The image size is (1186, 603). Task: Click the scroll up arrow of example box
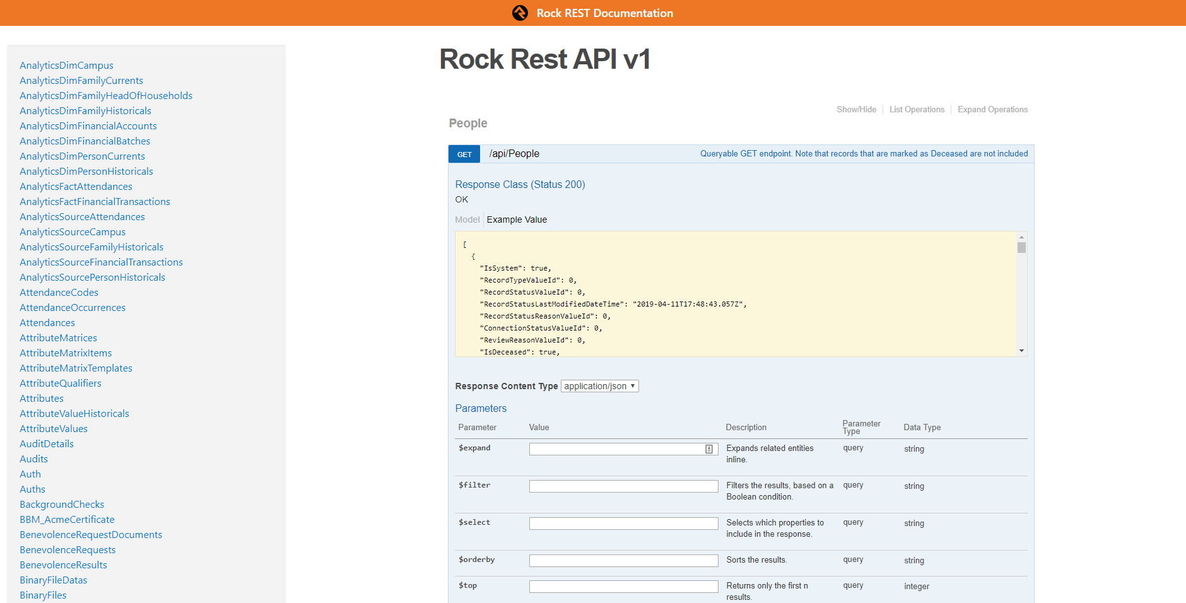(1021, 237)
